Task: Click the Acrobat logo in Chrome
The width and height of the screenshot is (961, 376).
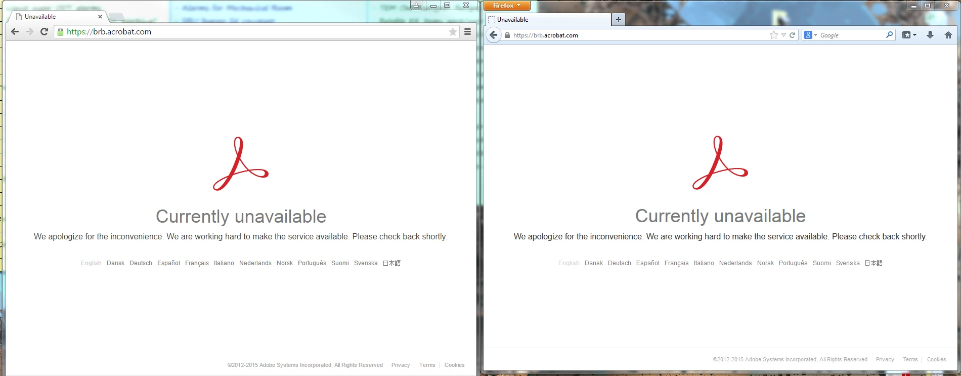Action: tap(241, 163)
